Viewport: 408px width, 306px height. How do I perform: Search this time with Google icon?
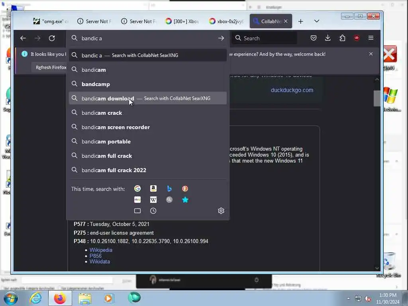click(x=137, y=188)
